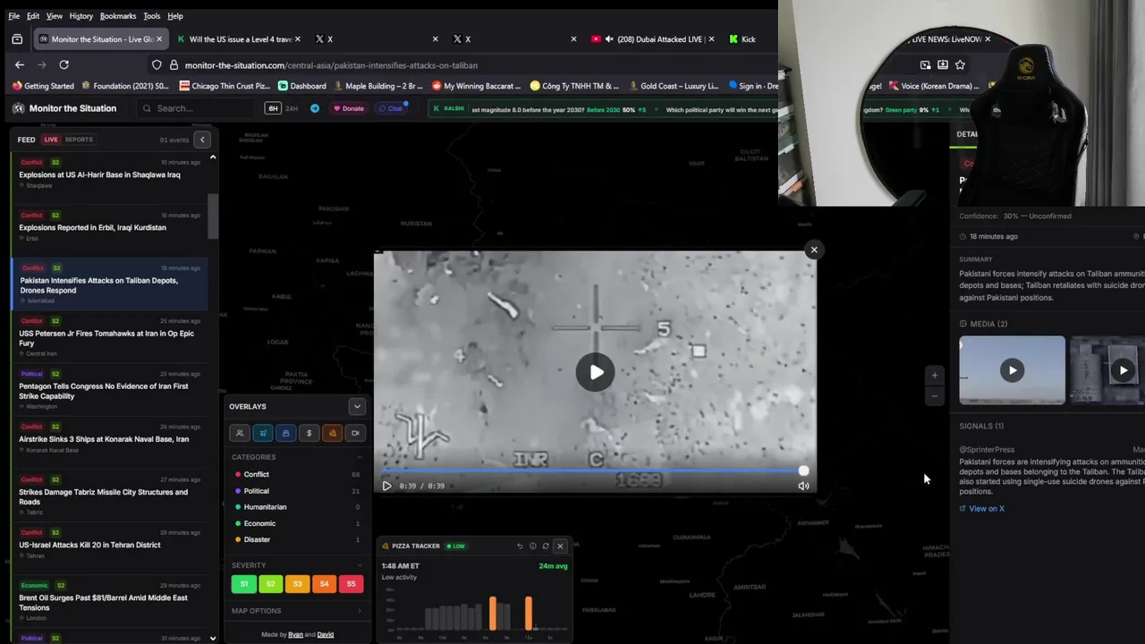The height and width of the screenshot is (644, 1145).
Task: Open the View on X link
Action: coord(982,508)
